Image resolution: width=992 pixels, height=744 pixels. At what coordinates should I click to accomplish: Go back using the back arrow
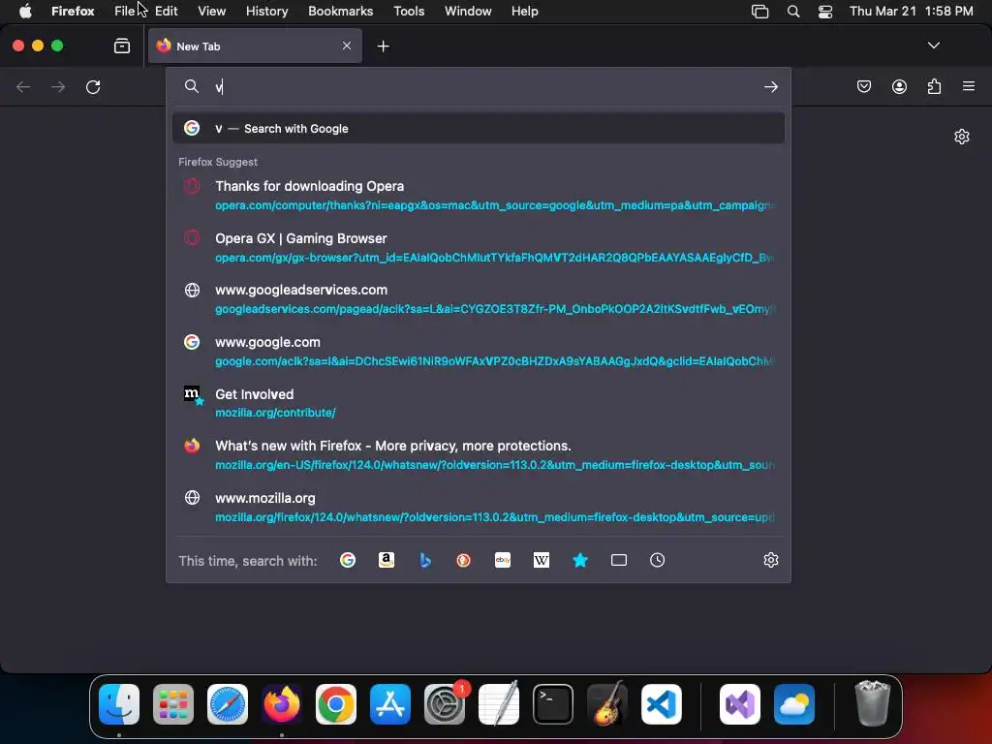[23, 86]
